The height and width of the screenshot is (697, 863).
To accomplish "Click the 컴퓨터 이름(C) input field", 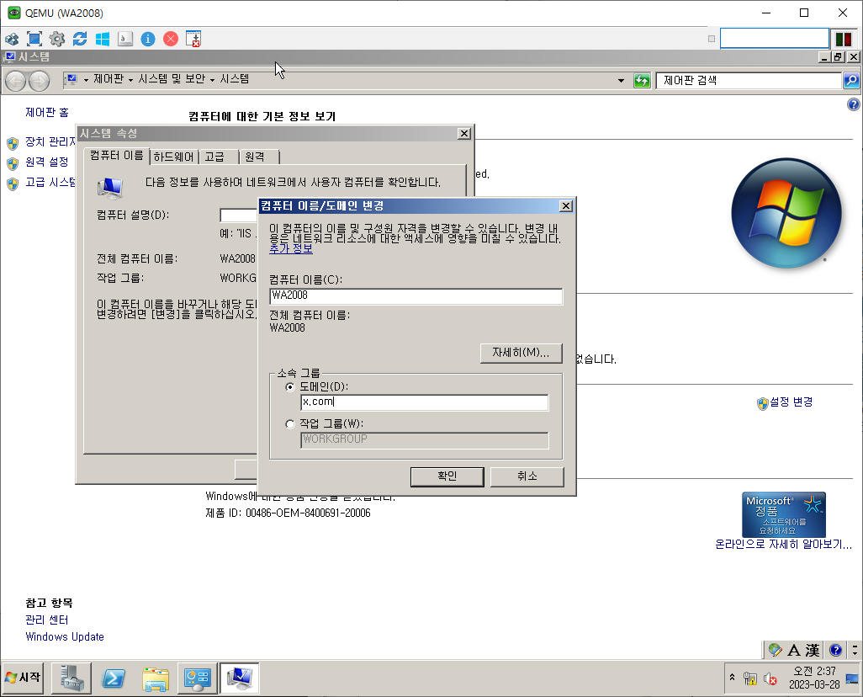I will coord(416,295).
